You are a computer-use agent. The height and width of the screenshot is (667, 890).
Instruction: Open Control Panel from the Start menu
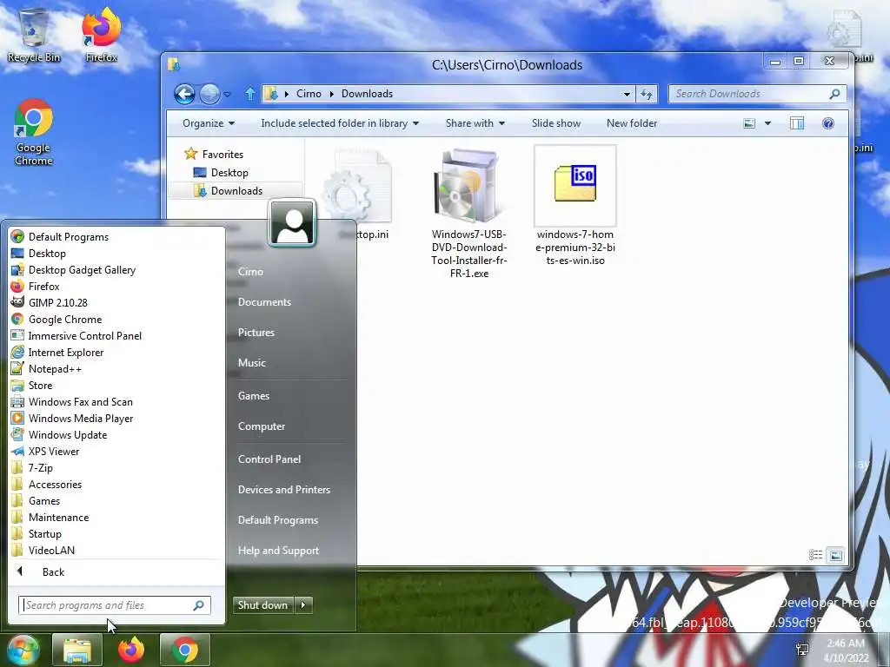pyautogui.click(x=269, y=459)
